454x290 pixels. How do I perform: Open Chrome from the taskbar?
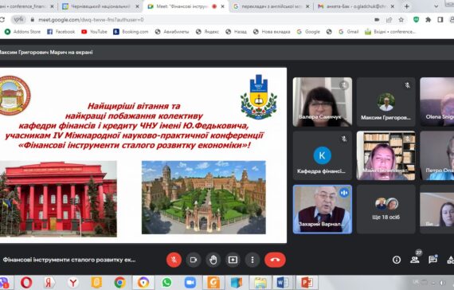[119, 282]
